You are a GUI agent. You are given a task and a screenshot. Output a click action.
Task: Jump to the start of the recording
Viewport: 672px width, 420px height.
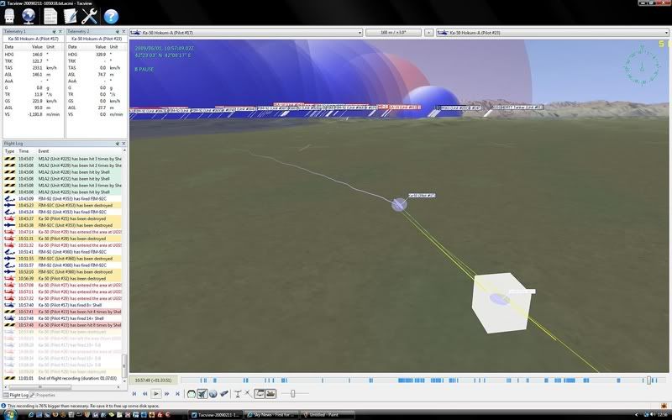[x=135, y=393]
